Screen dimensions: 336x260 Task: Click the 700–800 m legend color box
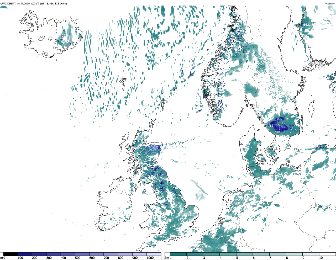pos(111,254)
